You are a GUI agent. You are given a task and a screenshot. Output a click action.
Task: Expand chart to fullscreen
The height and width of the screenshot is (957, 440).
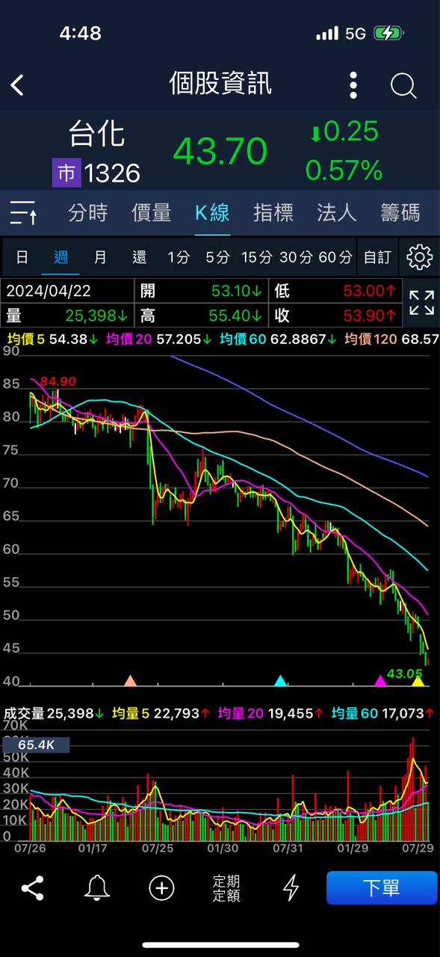(421, 303)
